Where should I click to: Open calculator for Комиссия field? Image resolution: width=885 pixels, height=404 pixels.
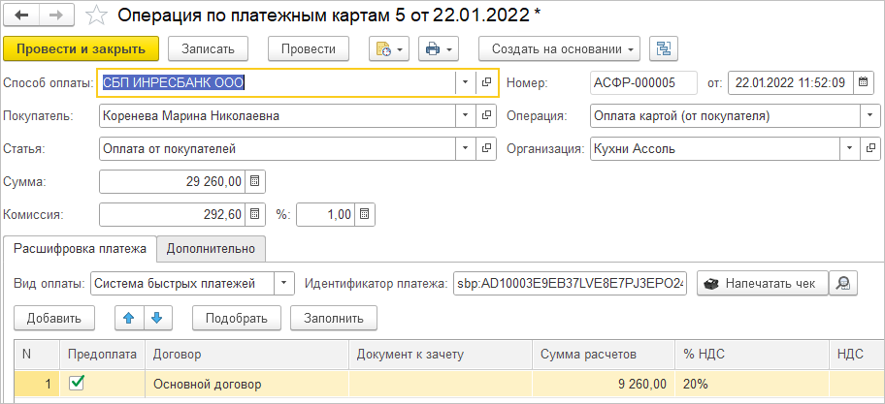pos(254,214)
